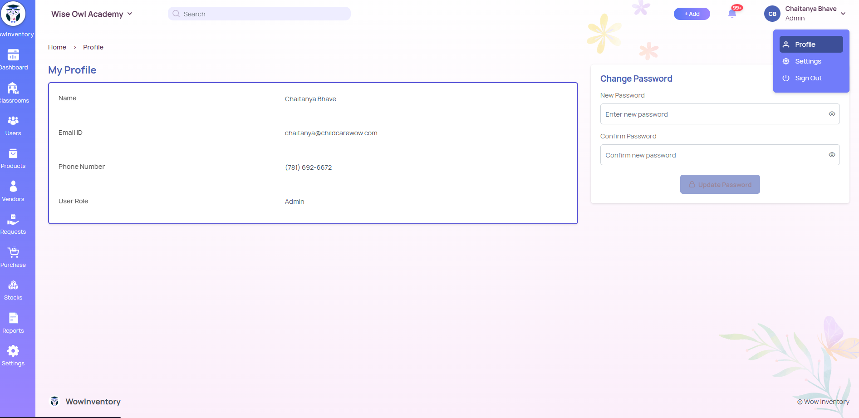View Stocks from the sidebar
859x418 pixels.
(x=13, y=285)
